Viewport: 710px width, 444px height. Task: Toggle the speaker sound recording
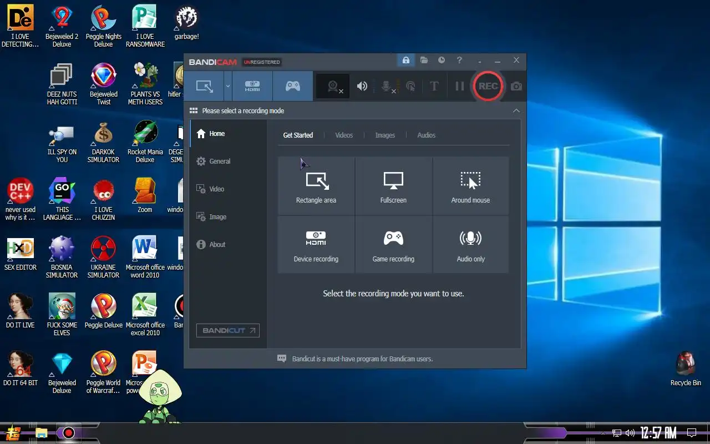[362, 86]
